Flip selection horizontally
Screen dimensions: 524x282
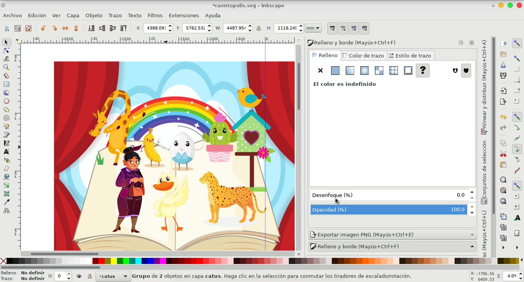(x=65, y=28)
